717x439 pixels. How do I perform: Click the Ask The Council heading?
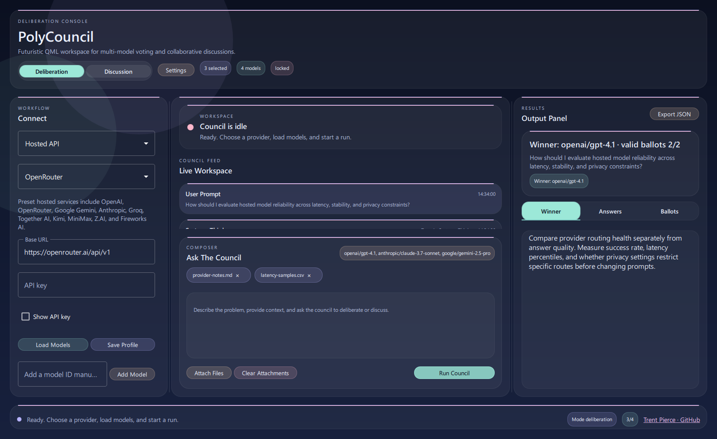pyautogui.click(x=214, y=258)
